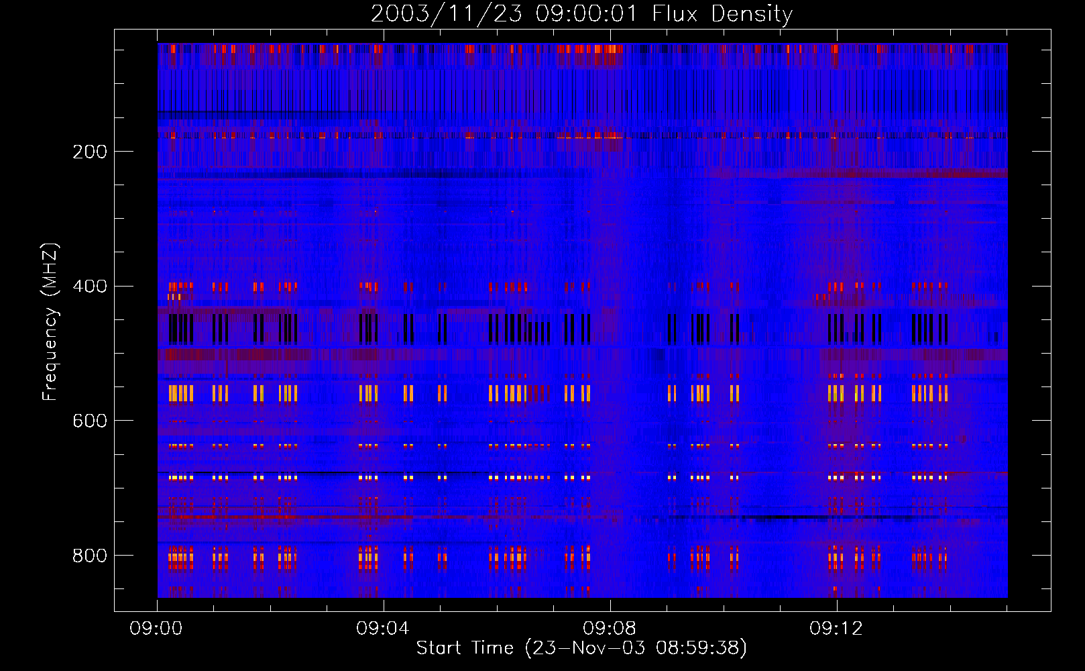Click the 'Frequency (MHZ)' y-axis label
This screenshot has width=1085, height=671.
click(x=50, y=321)
